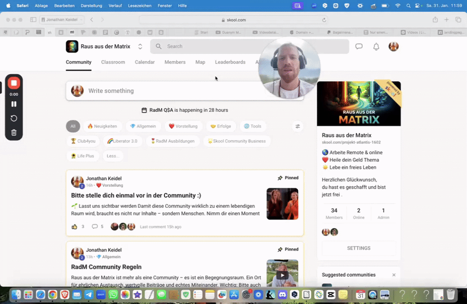Open notifications with the bell icon

[376, 46]
